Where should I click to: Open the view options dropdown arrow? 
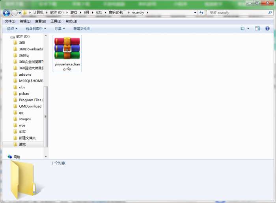tap(248, 28)
